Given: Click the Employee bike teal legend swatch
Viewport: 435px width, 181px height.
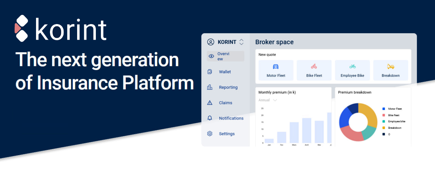Looking at the screenshot, I should (x=384, y=122).
